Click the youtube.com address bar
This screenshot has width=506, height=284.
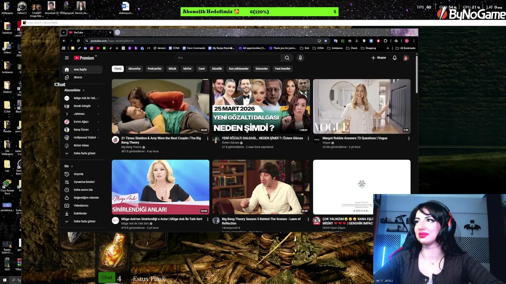202,41
